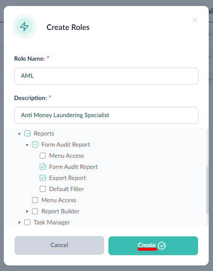Viewport: 213px width, 271px height.
Task: Select the Task Manager checkbox
Action: (27, 222)
